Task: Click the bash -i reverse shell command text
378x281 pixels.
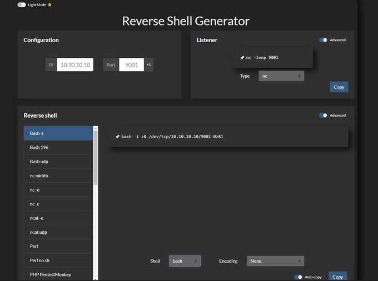Action: coord(172,137)
